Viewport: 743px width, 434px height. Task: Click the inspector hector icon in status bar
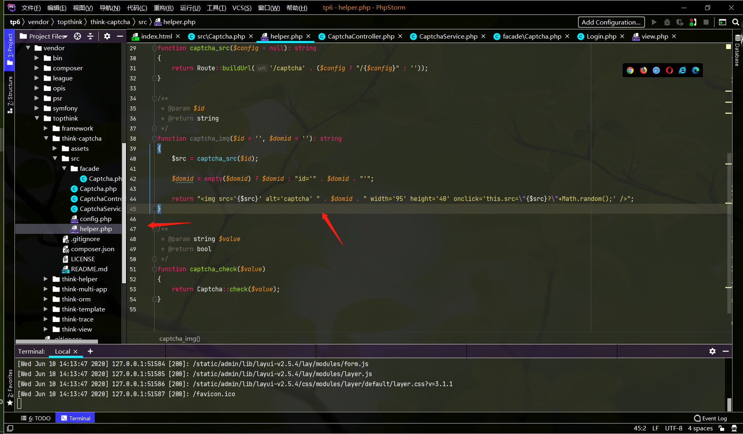pos(734,428)
